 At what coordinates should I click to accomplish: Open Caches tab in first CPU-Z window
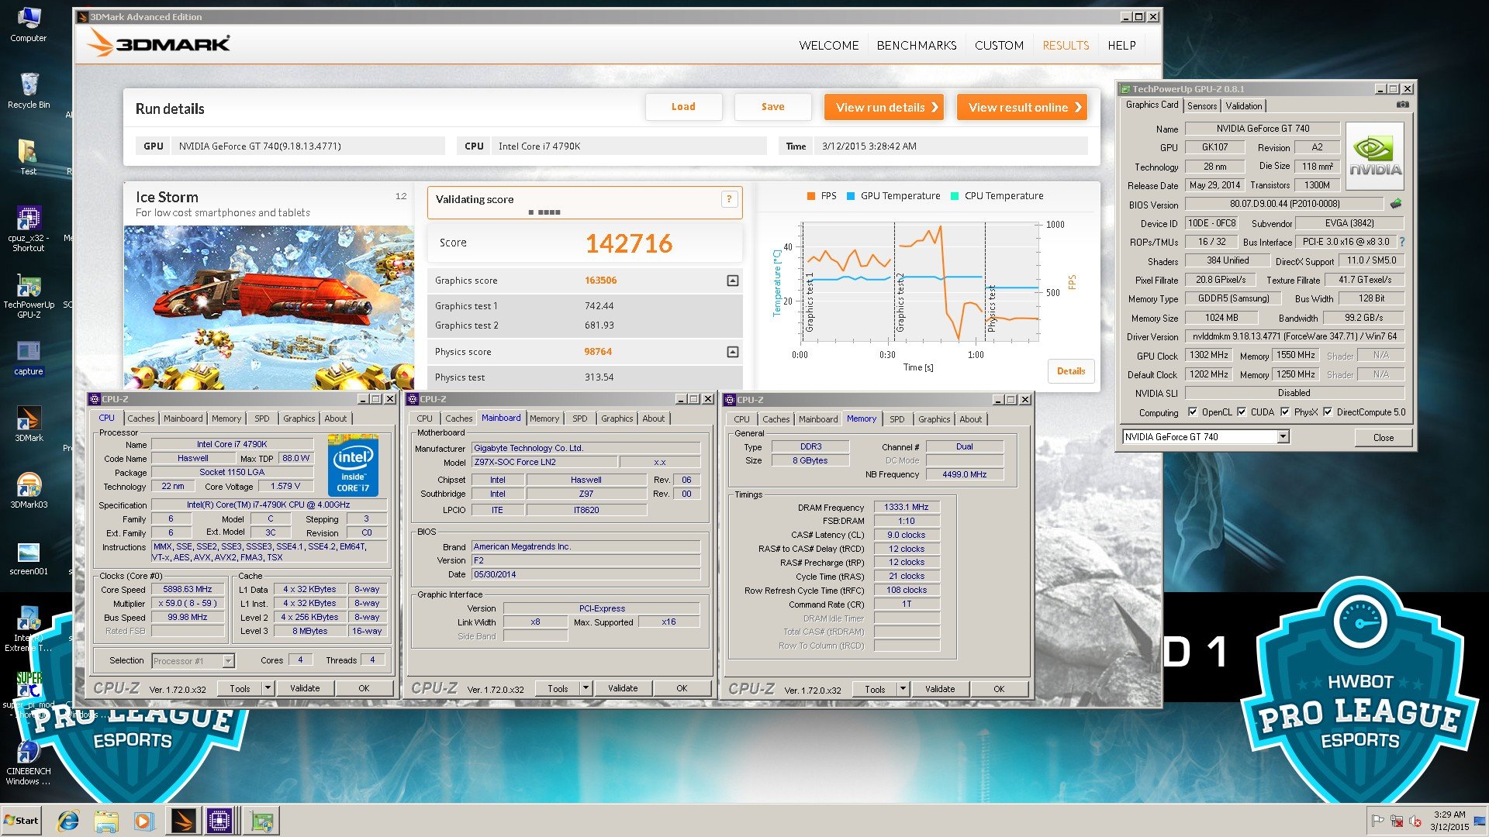tap(140, 418)
